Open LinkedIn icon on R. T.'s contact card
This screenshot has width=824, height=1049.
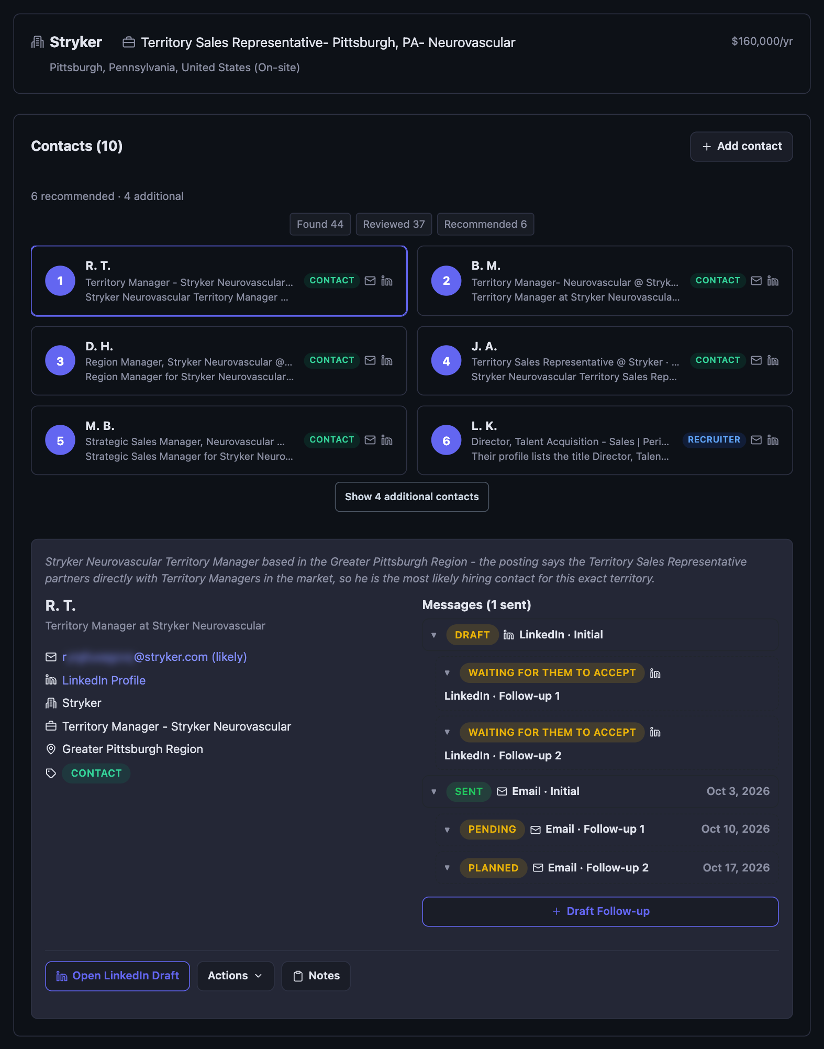[x=387, y=281]
